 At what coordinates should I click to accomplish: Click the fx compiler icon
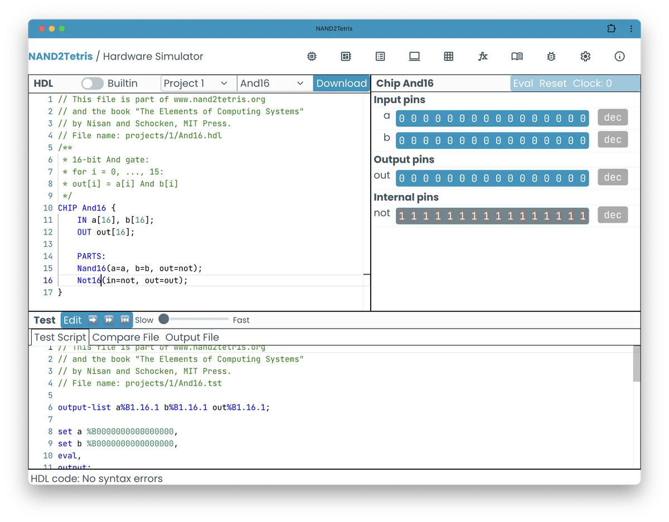tap(483, 56)
